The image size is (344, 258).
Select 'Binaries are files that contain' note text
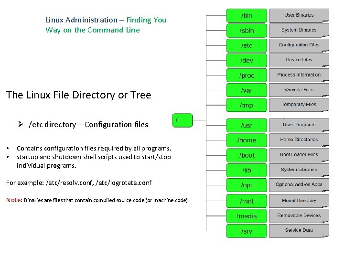pos(106,200)
